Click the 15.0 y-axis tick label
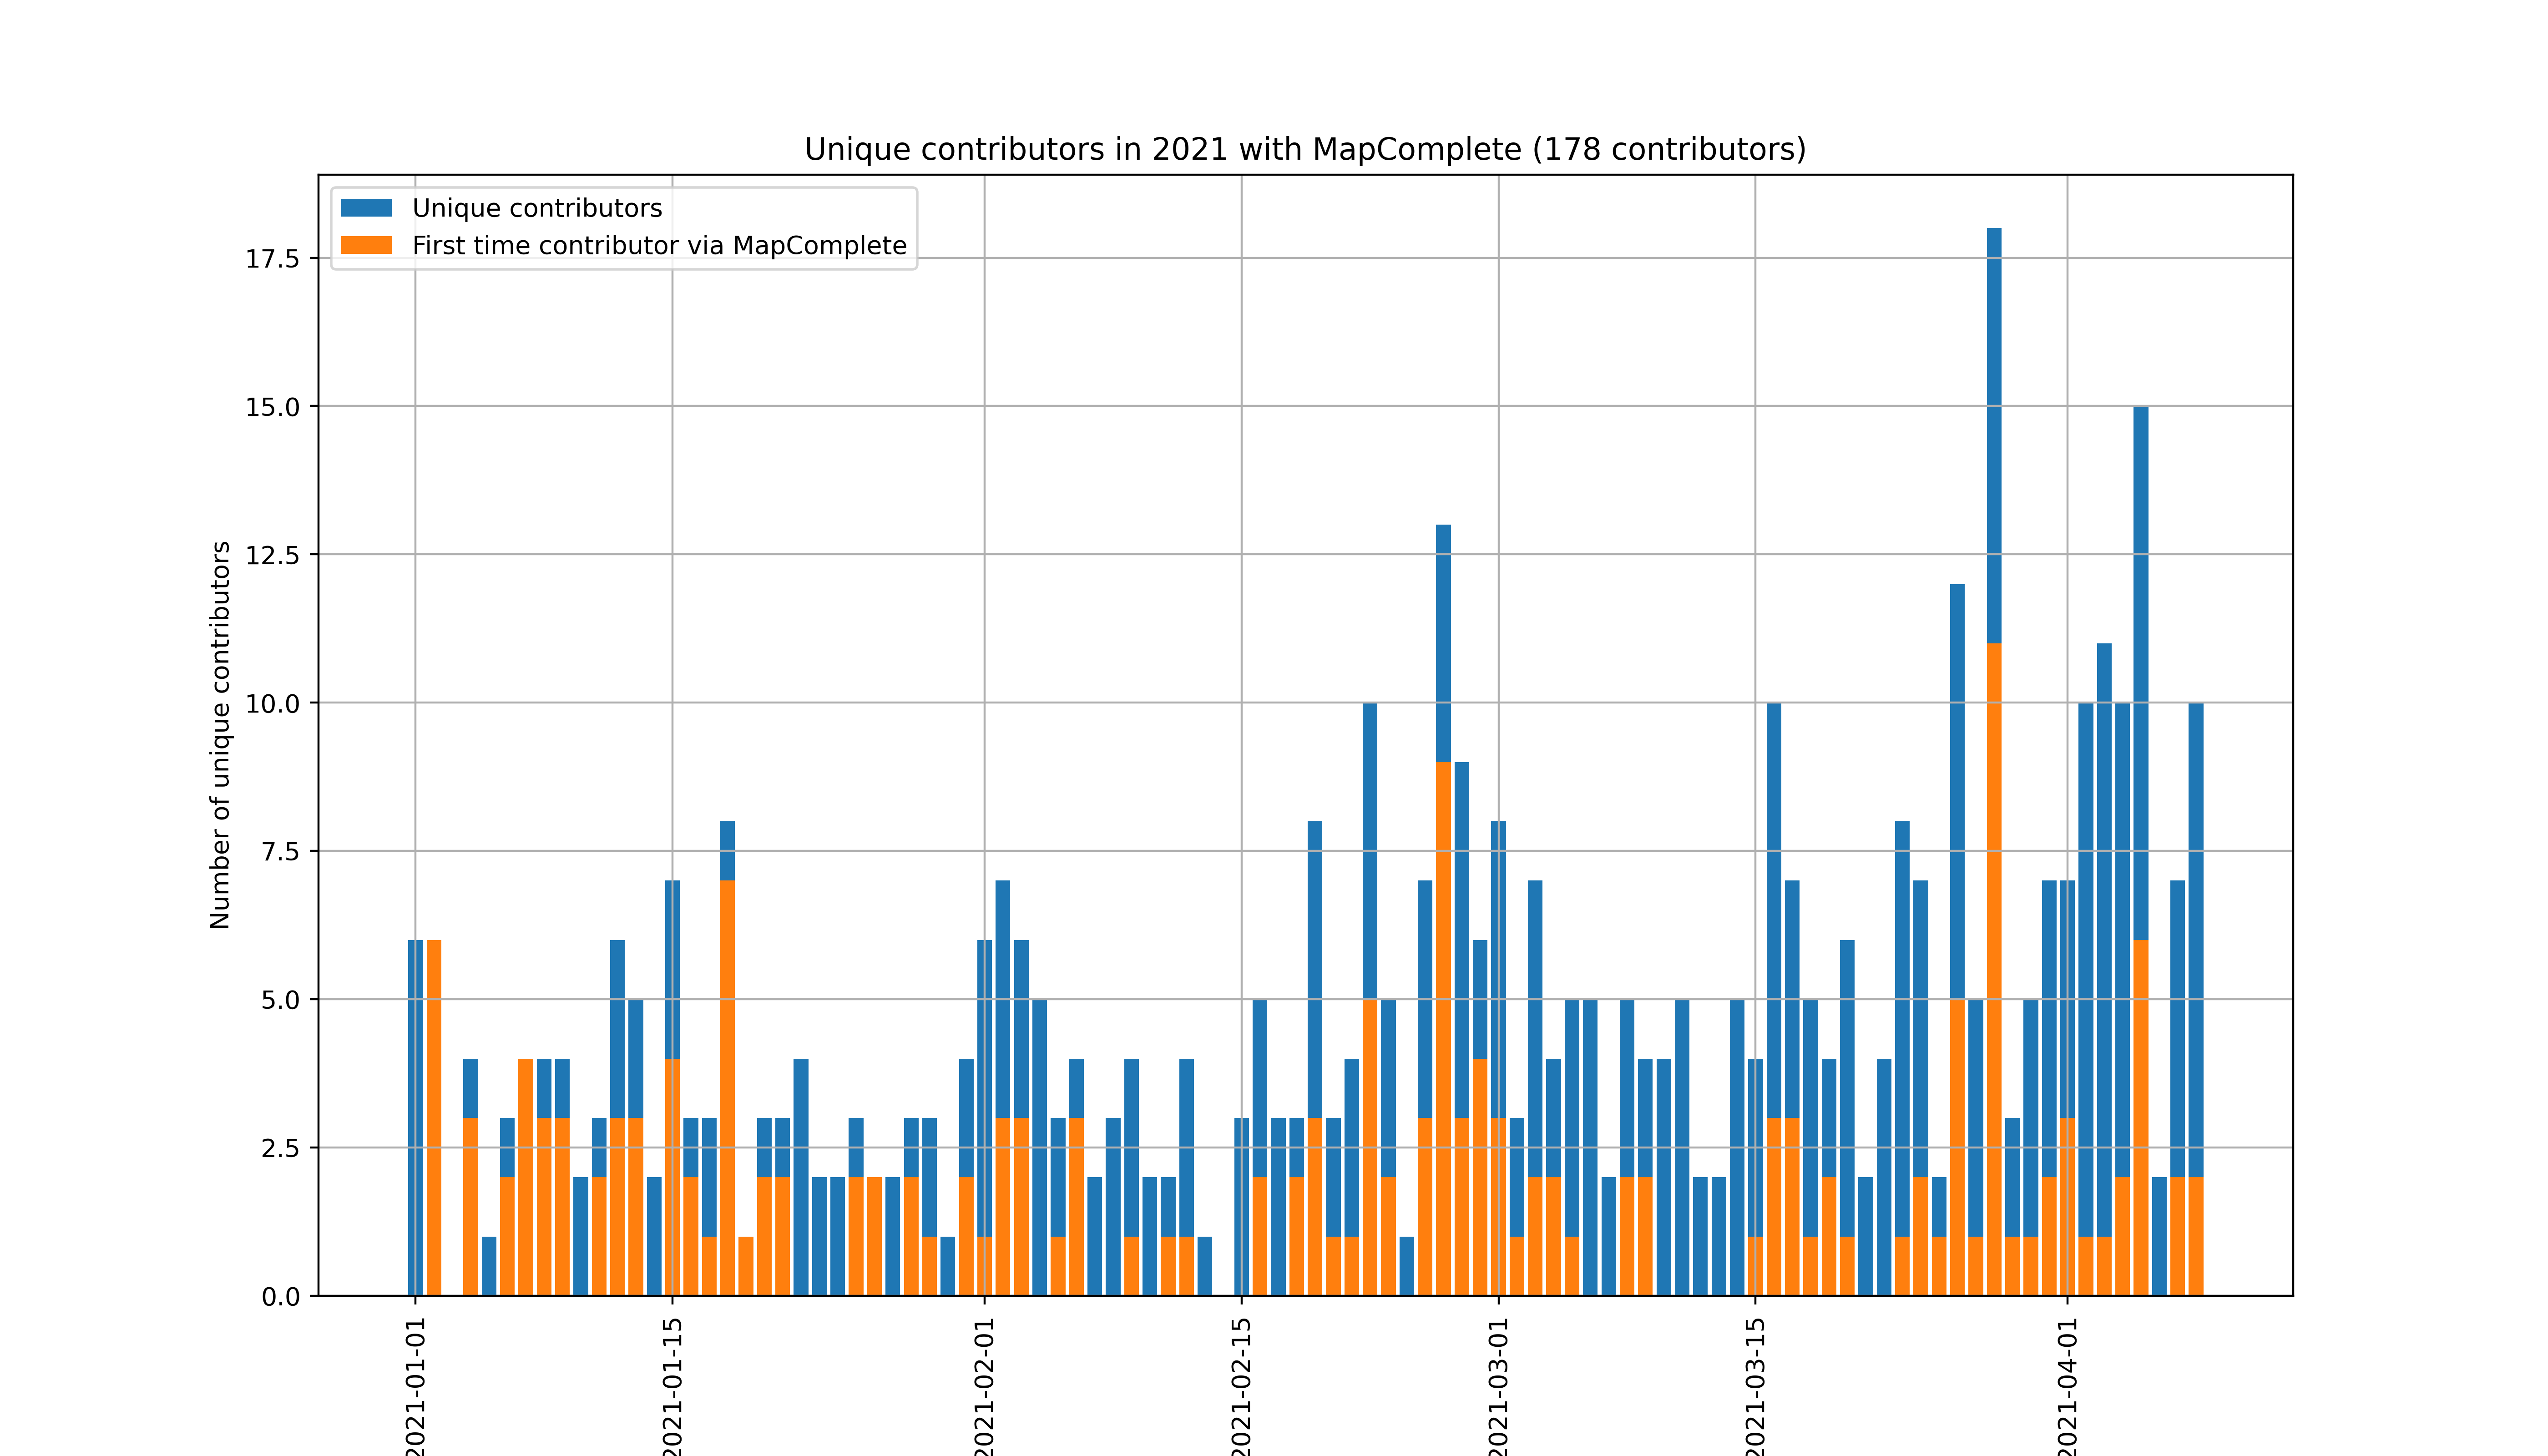This screenshot has width=2548, height=1456. [272, 407]
